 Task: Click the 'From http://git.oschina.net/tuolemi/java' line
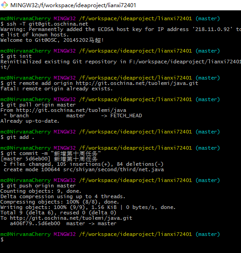point(63,110)
